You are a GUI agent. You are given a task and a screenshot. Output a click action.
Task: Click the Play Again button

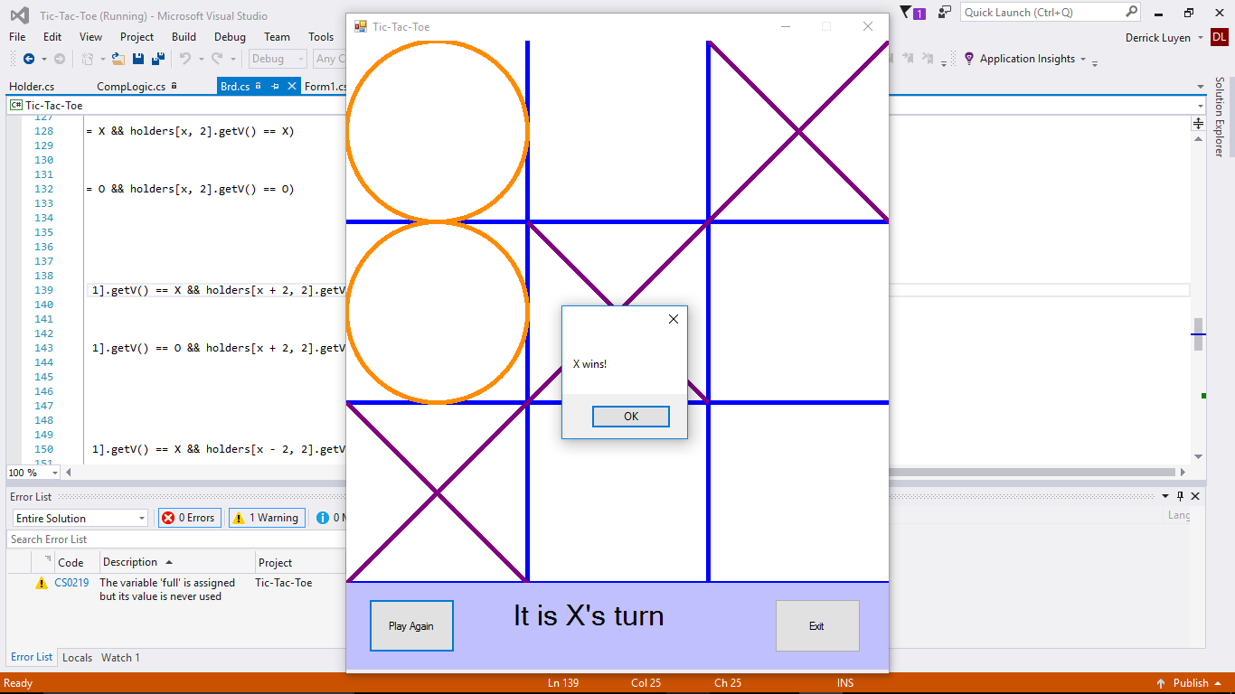point(411,625)
